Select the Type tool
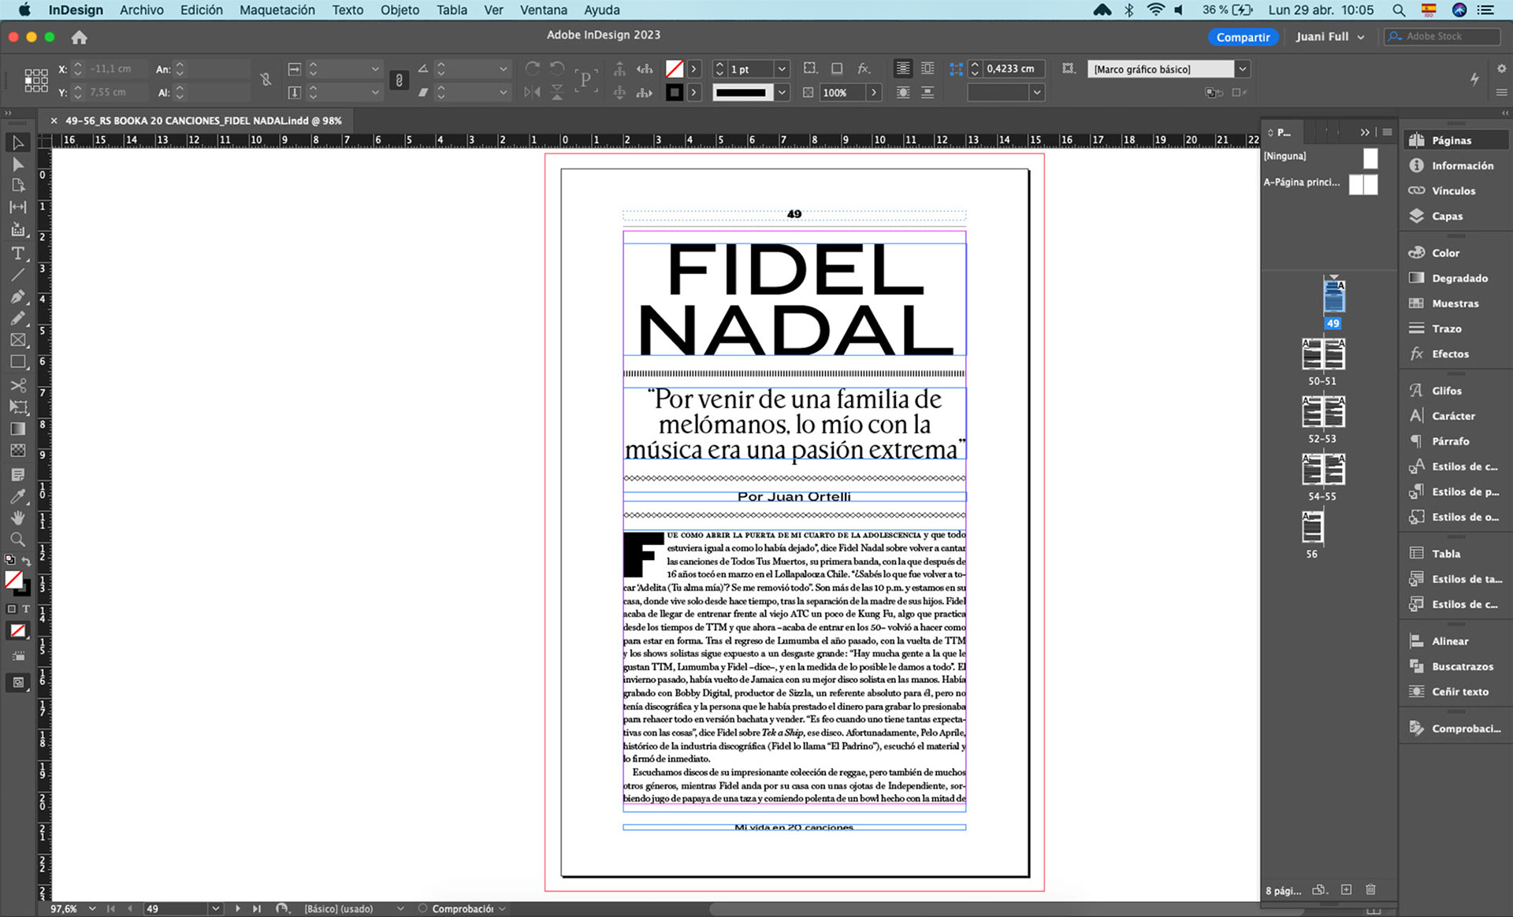Image resolution: width=1513 pixels, height=917 pixels. (17, 254)
